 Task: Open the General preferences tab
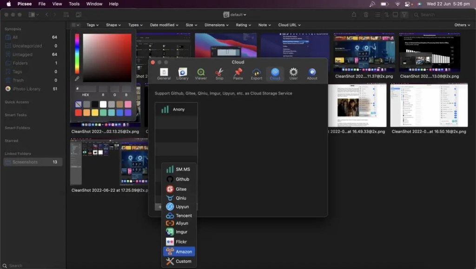(x=164, y=74)
